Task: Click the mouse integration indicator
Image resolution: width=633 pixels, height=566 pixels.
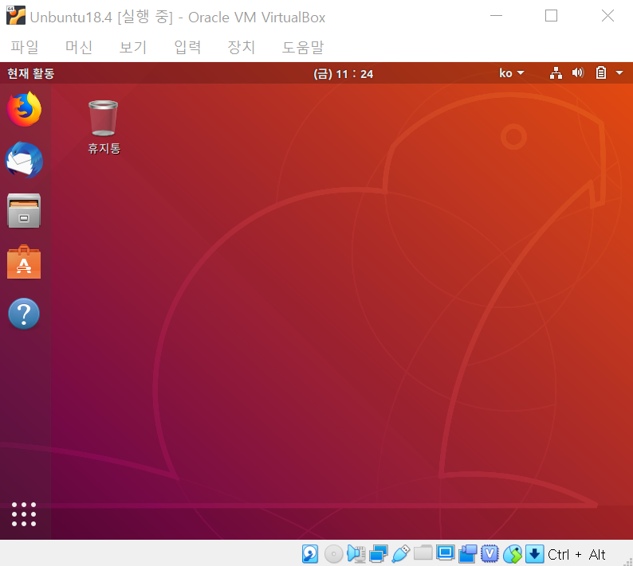Action: (513, 554)
